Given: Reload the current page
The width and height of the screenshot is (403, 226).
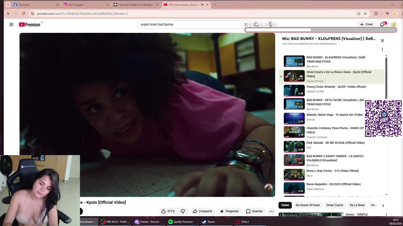Looking at the screenshot, I should point(23,13).
